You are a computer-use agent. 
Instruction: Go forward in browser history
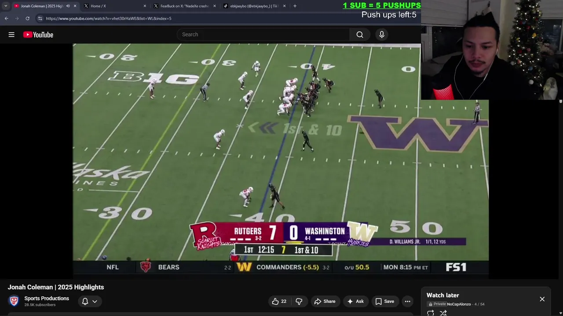tap(17, 18)
